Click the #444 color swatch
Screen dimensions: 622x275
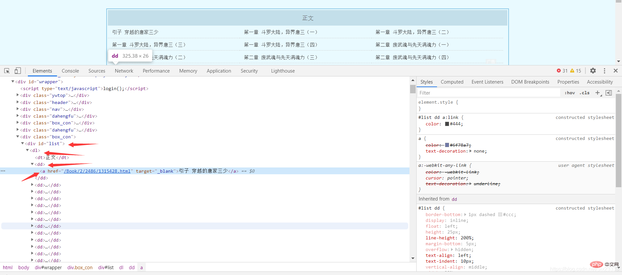point(447,124)
